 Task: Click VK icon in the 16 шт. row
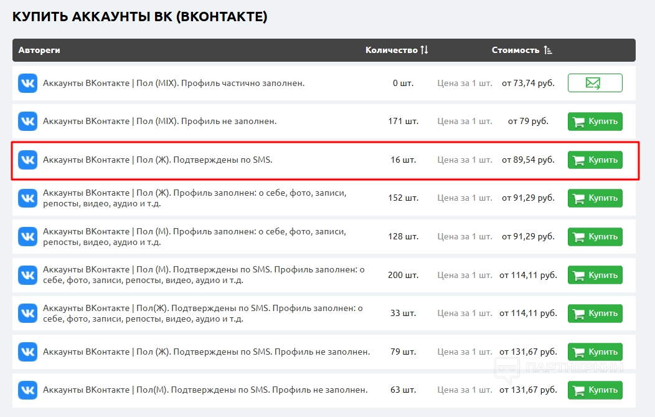[27, 160]
